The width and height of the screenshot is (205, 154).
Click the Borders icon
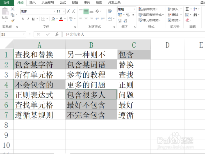(x=43, y=19)
